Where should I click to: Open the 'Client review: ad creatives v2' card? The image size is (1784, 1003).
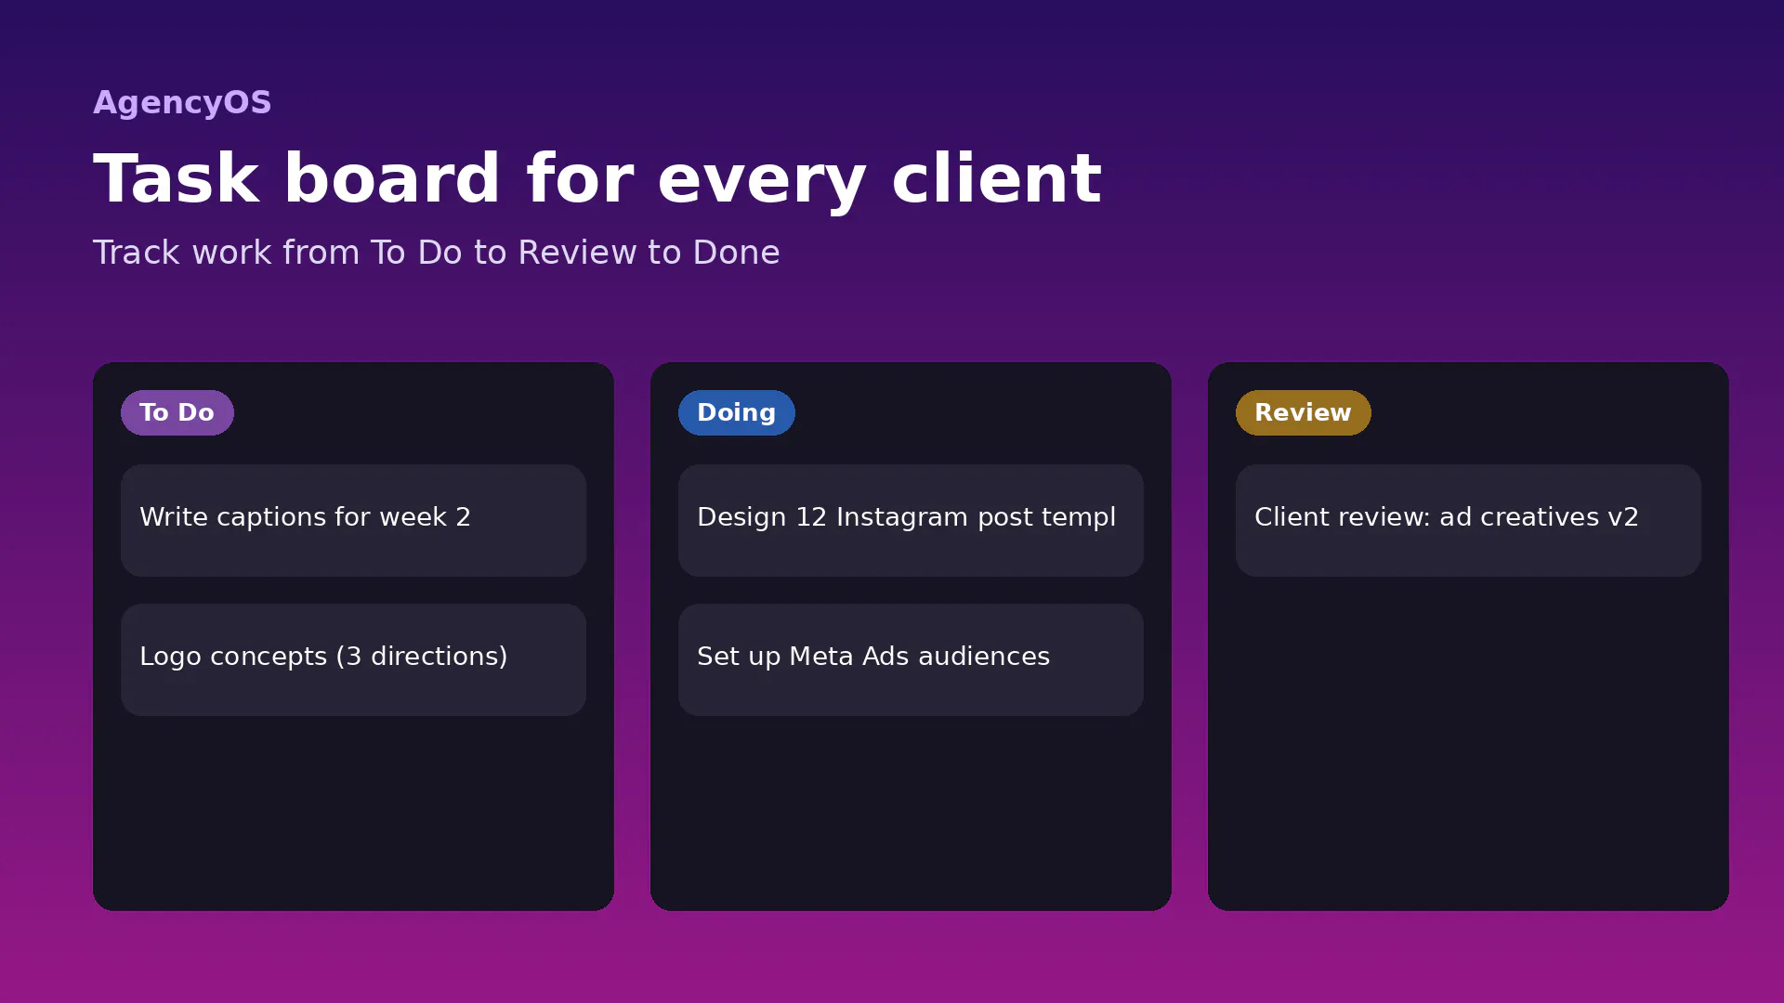click(1468, 520)
